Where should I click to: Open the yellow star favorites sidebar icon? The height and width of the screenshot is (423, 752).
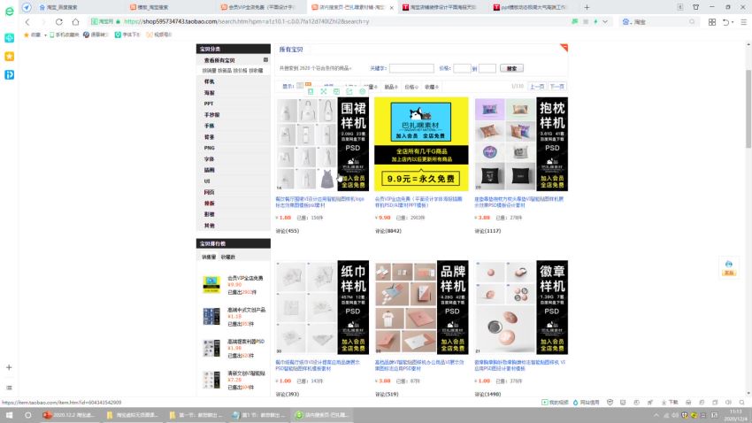point(9,56)
